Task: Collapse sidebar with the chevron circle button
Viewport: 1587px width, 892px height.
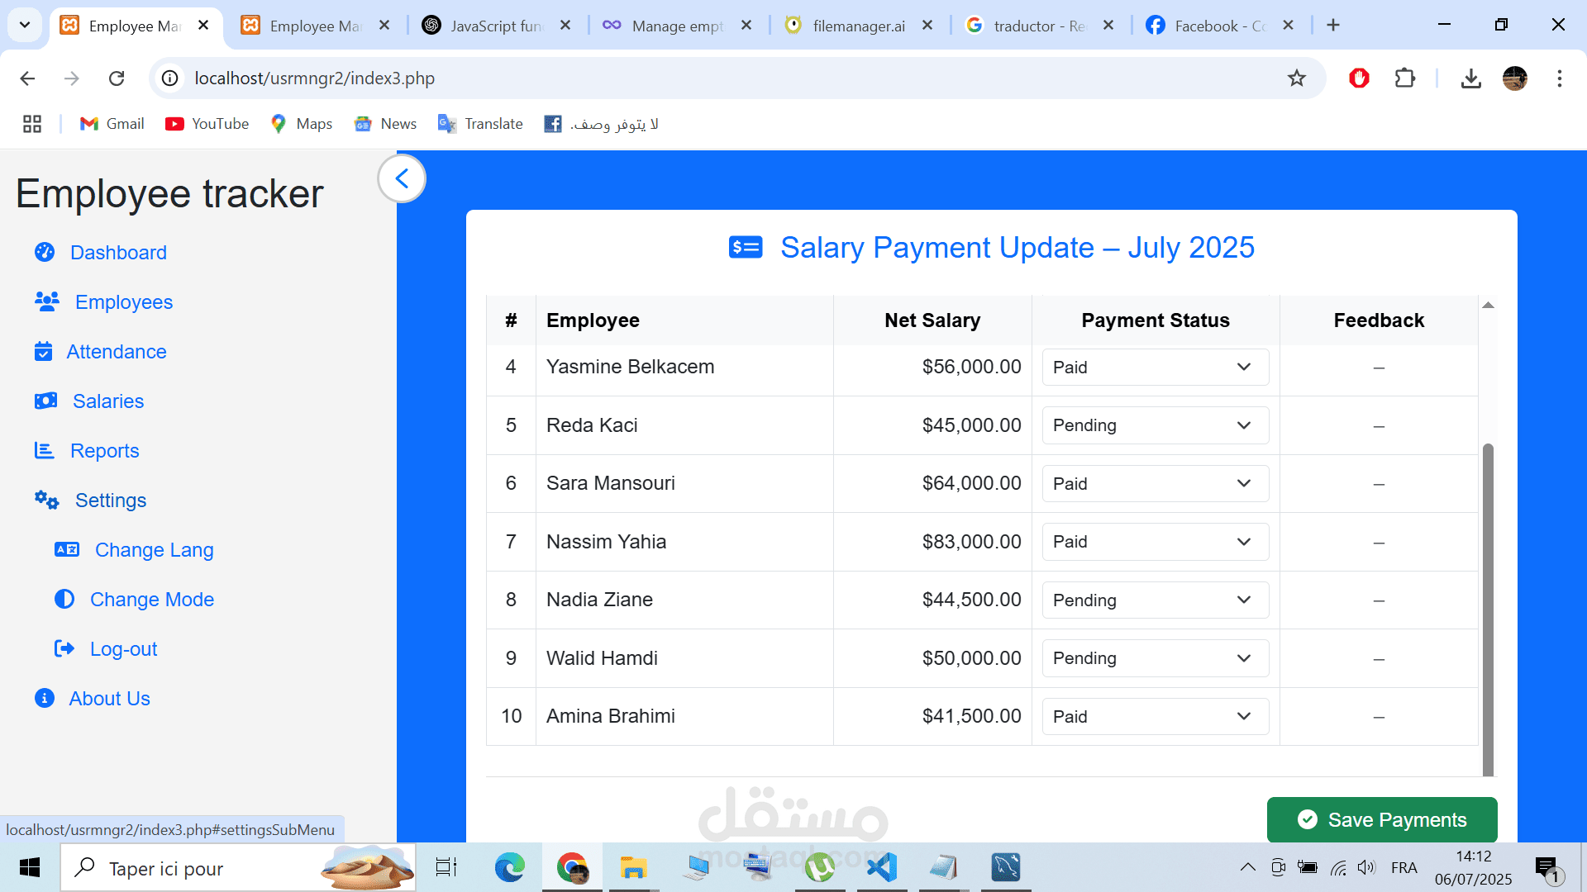Action: 402,178
